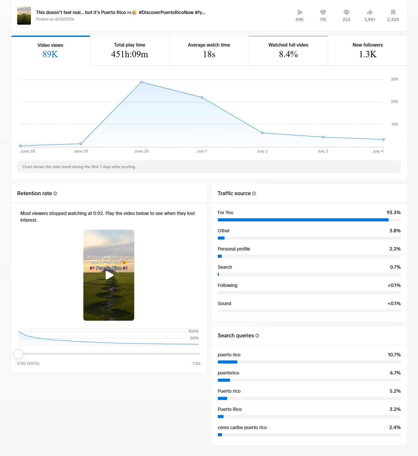Click the retention timeline slider handle
Screen dimensions: 418x456
(18, 354)
